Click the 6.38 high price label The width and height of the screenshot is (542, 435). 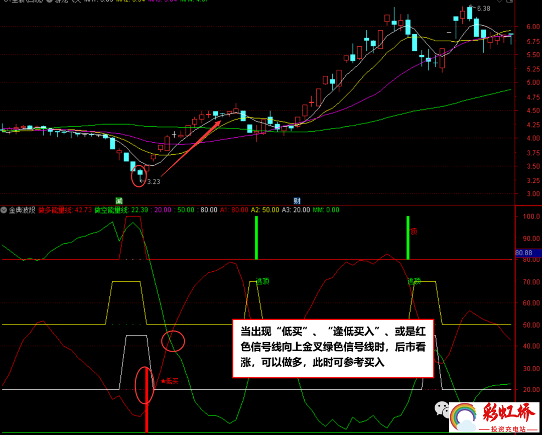483,9
